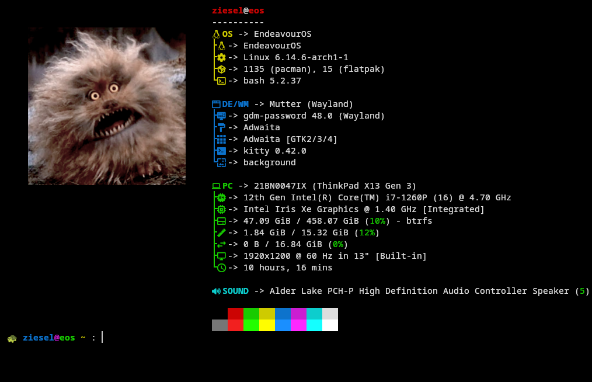The image size is (592, 382).
Task: Click the clock icon beside 10 hours, 16 mins
Action: click(221, 268)
